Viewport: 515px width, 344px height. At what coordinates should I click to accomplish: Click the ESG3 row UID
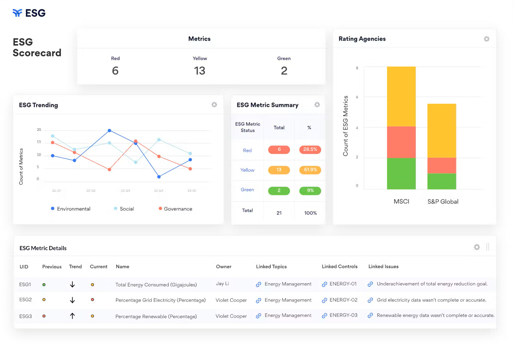tap(25, 316)
